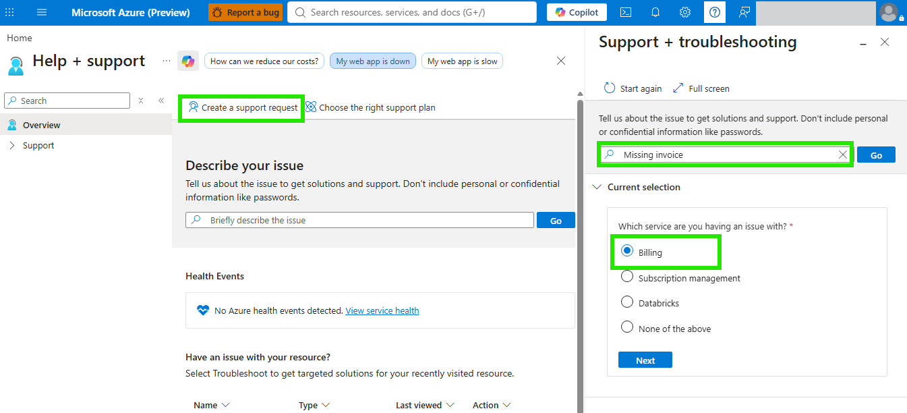Select the Subscription management radio button

[x=627, y=277]
